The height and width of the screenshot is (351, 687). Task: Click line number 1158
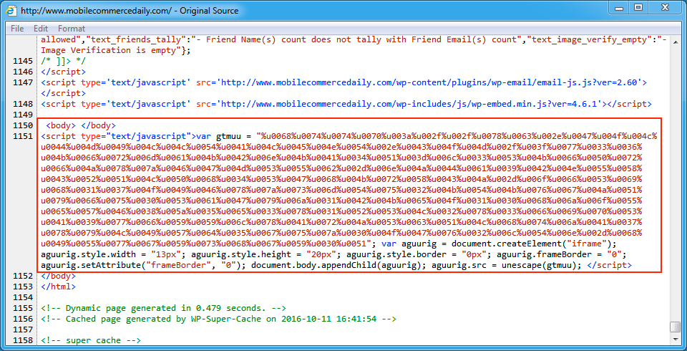point(24,340)
